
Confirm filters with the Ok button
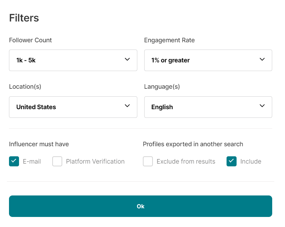pos(140,206)
